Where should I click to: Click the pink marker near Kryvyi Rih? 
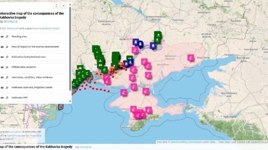click(x=135, y=50)
